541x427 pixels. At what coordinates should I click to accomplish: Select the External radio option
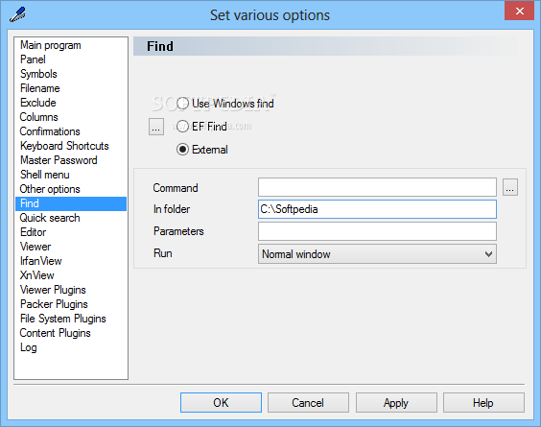pyautogui.click(x=201, y=150)
